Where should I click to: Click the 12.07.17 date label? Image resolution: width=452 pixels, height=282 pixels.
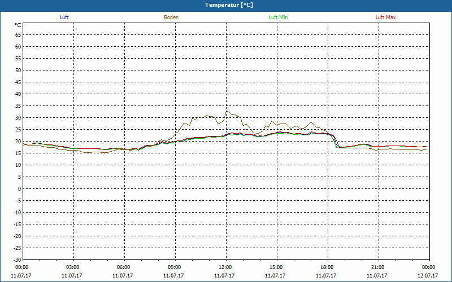[428, 276]
